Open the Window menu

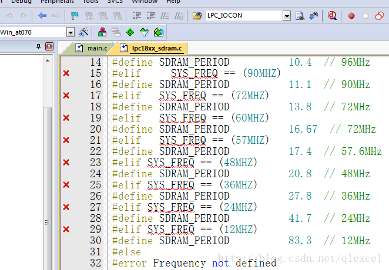pyautogui.click(x=144, y=2)
